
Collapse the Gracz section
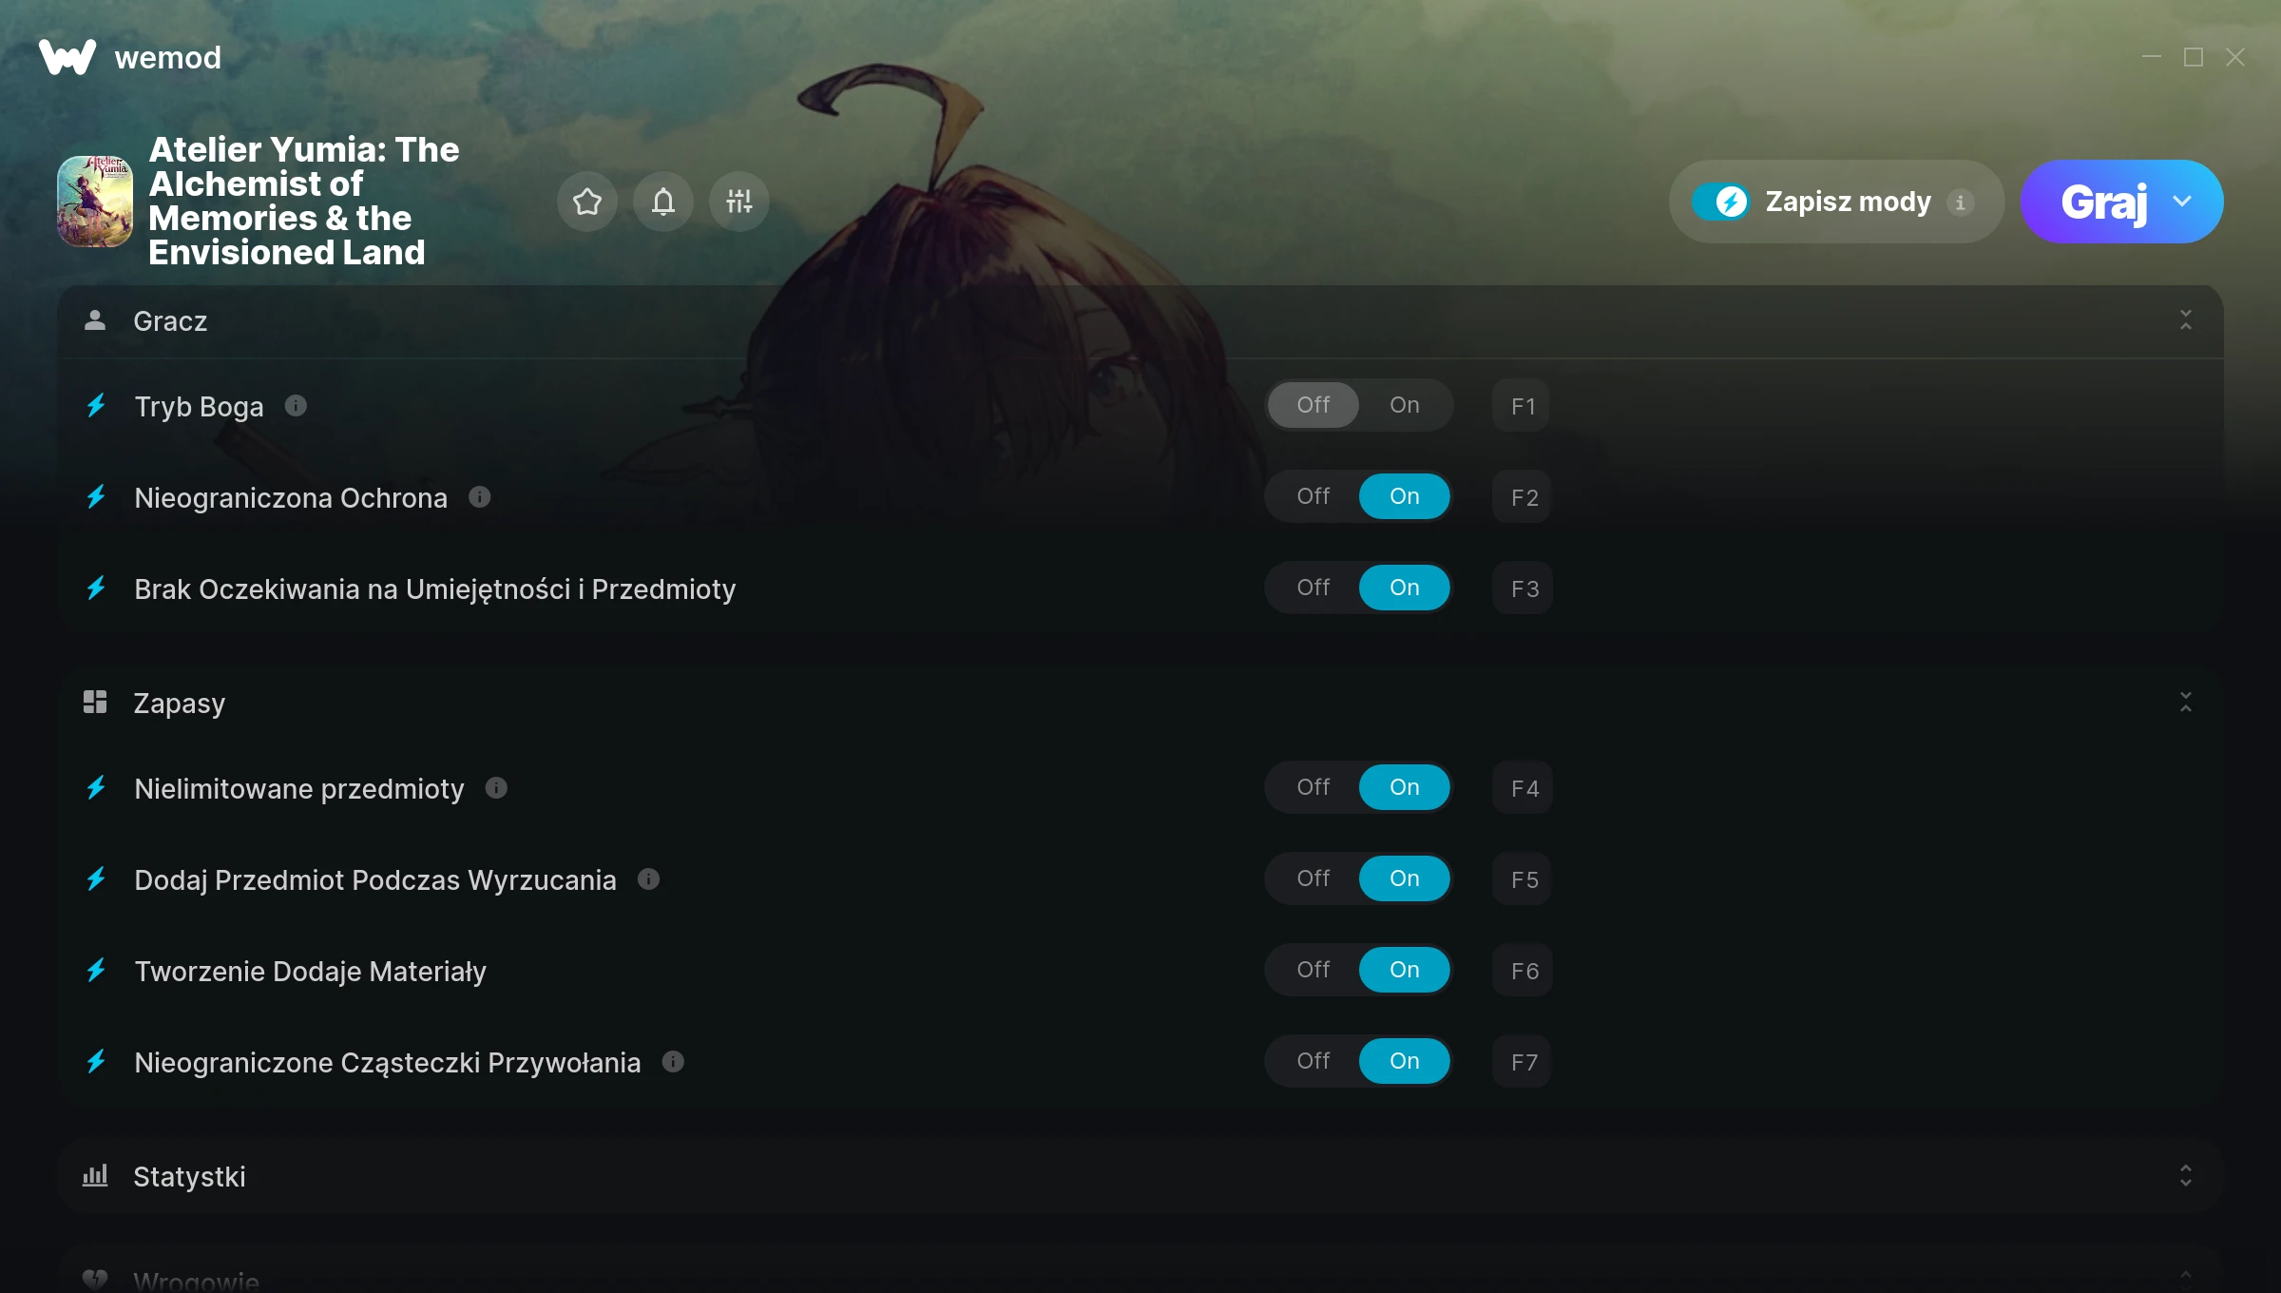[x=2186, y=320]
